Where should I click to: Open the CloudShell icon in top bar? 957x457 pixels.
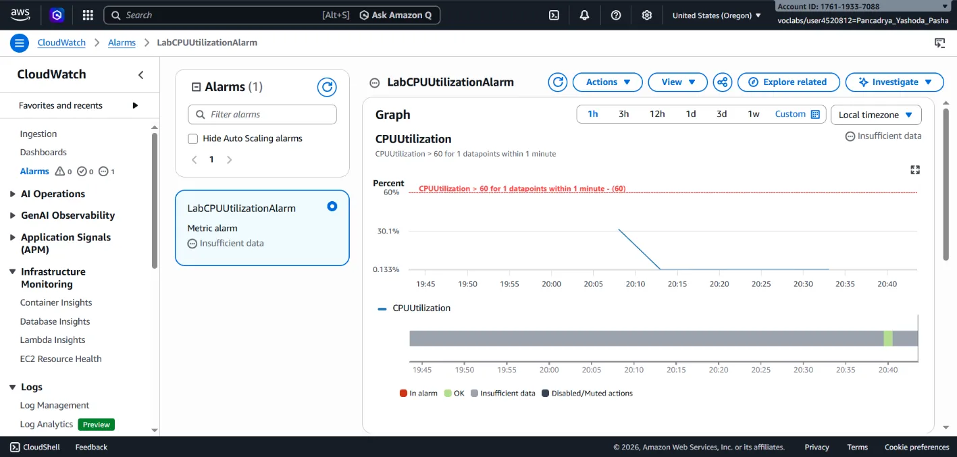554,15
